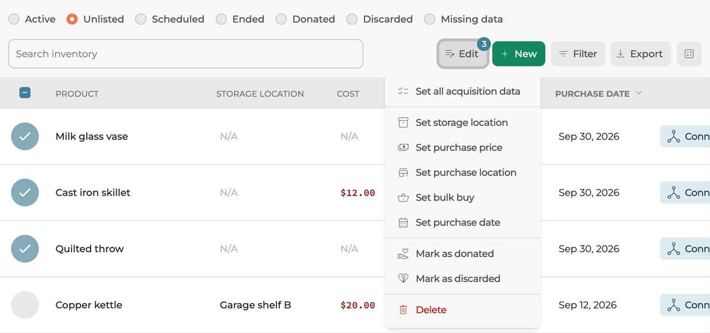Click the archive box icon for storage location
Screen dimensions: 710x333
pos(404,122)
